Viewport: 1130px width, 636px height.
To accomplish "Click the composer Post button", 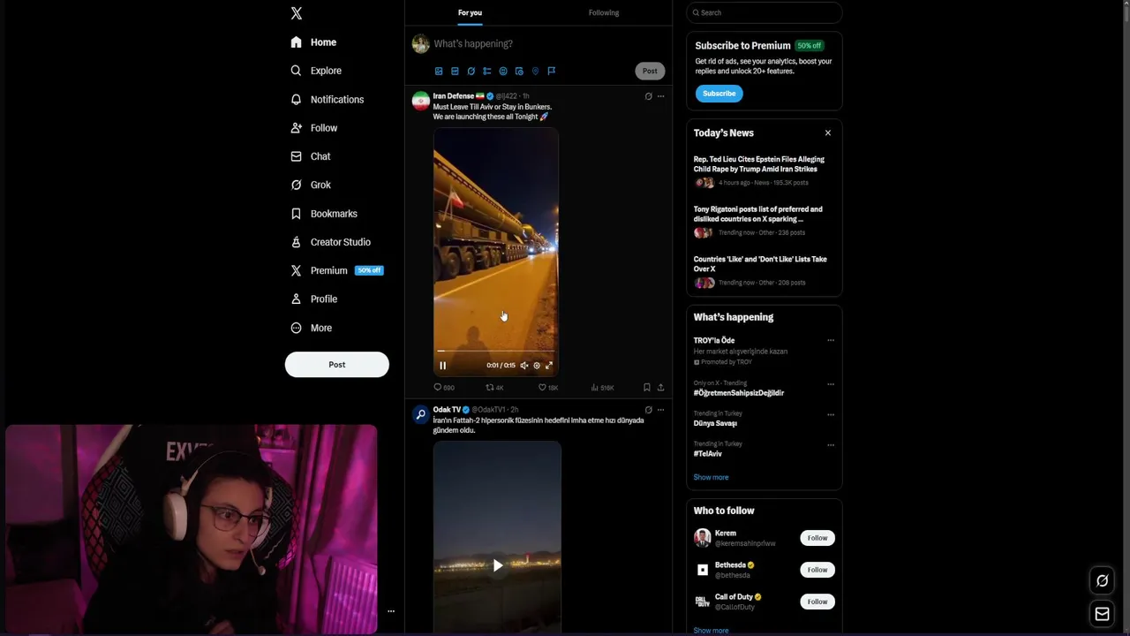I will 650,71.
